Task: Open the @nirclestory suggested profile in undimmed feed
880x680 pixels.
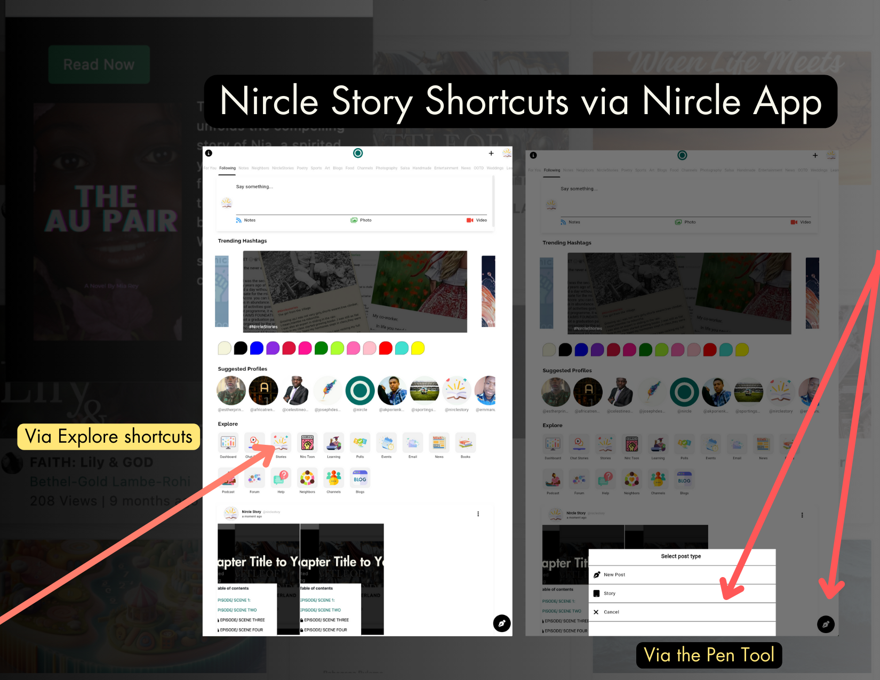Action: pyautogui.click(x=457, y=391)
